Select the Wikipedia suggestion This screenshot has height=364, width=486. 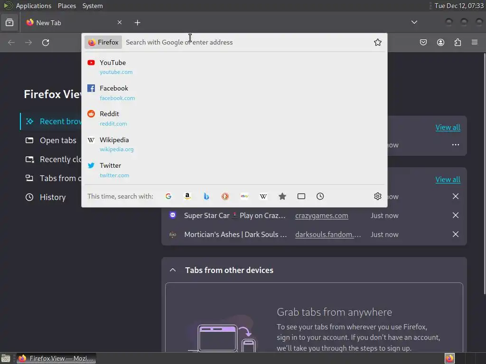pyautogui.click(x=234, y=144)
